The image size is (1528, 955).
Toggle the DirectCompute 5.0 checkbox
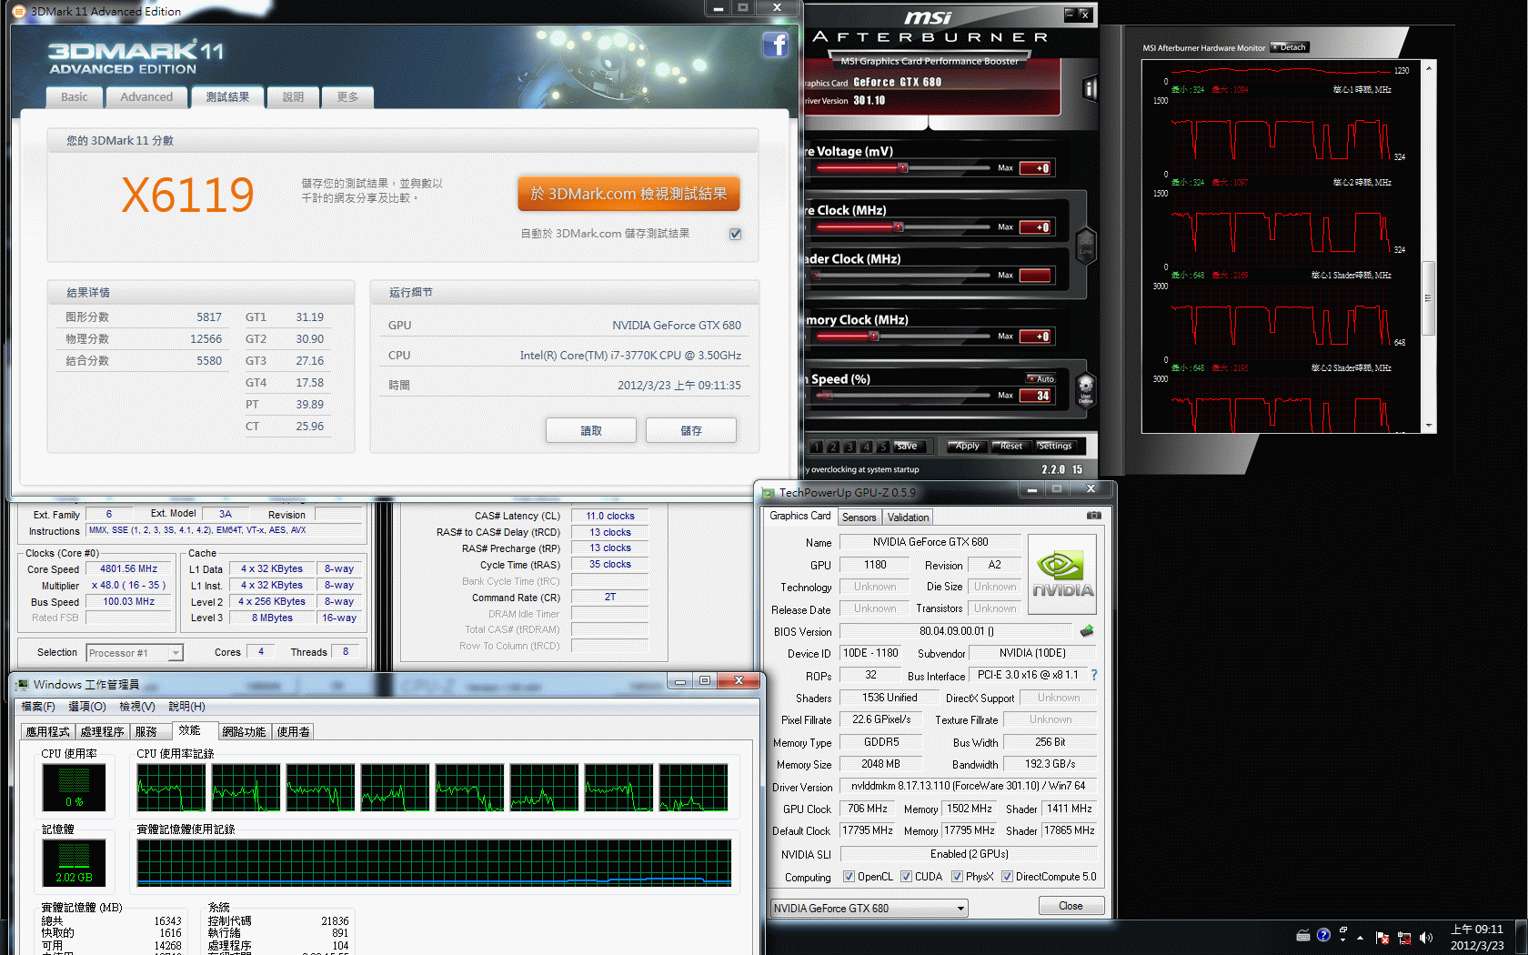coord(1007,877)
